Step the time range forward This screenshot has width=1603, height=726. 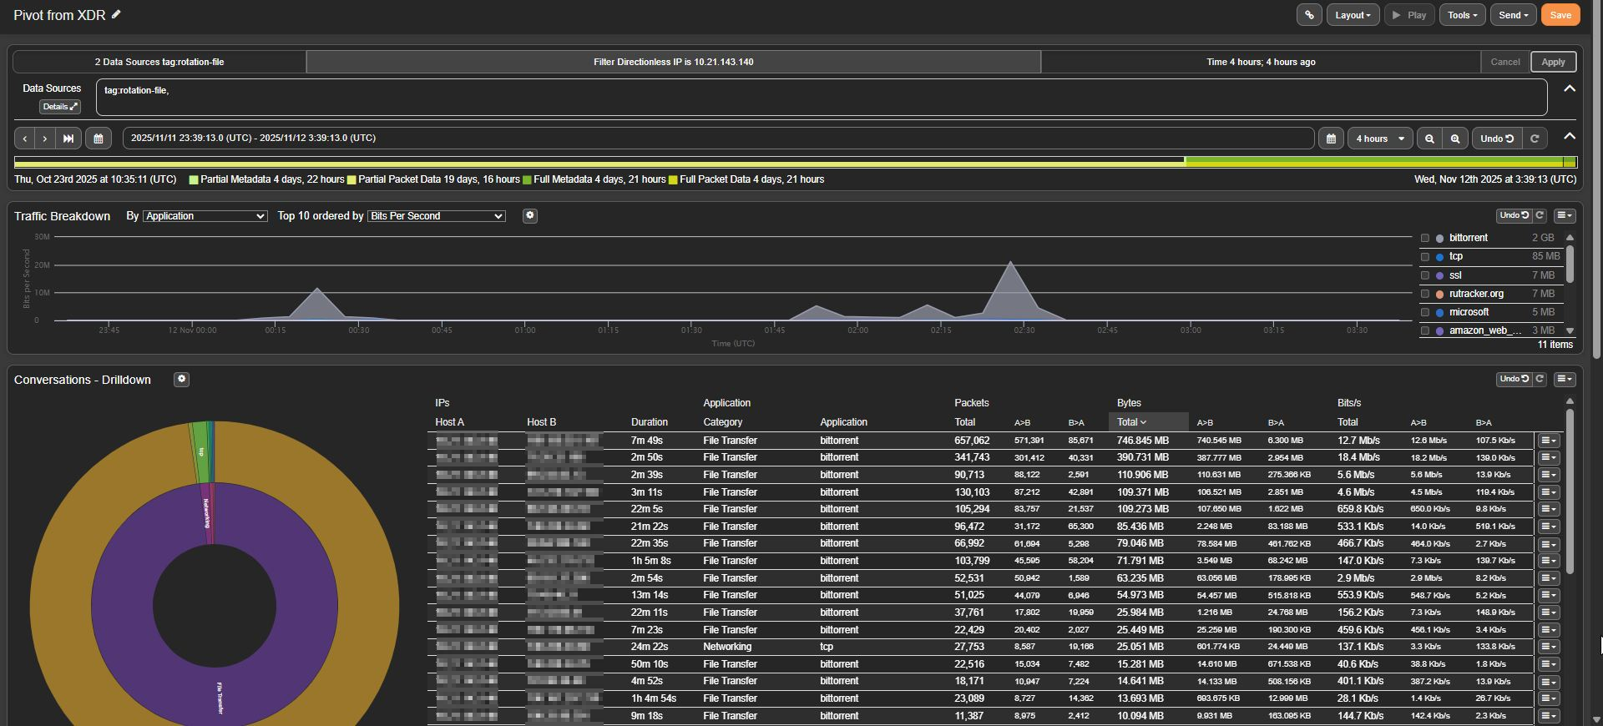tap(45, 139)
